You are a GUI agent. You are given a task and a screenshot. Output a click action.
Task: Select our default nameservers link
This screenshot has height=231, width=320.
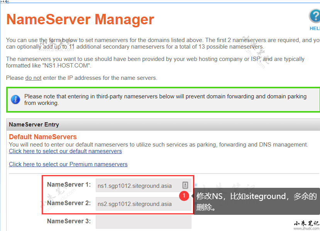tap(65, 151)
